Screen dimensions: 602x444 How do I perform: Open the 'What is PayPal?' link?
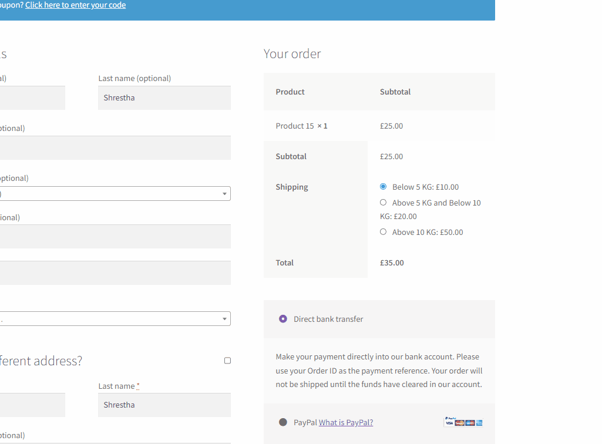click(x=346, y=422)
